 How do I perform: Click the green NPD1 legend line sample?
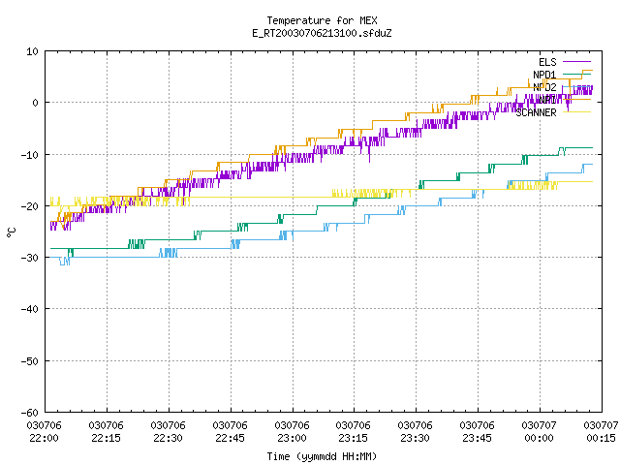point(577,75)
